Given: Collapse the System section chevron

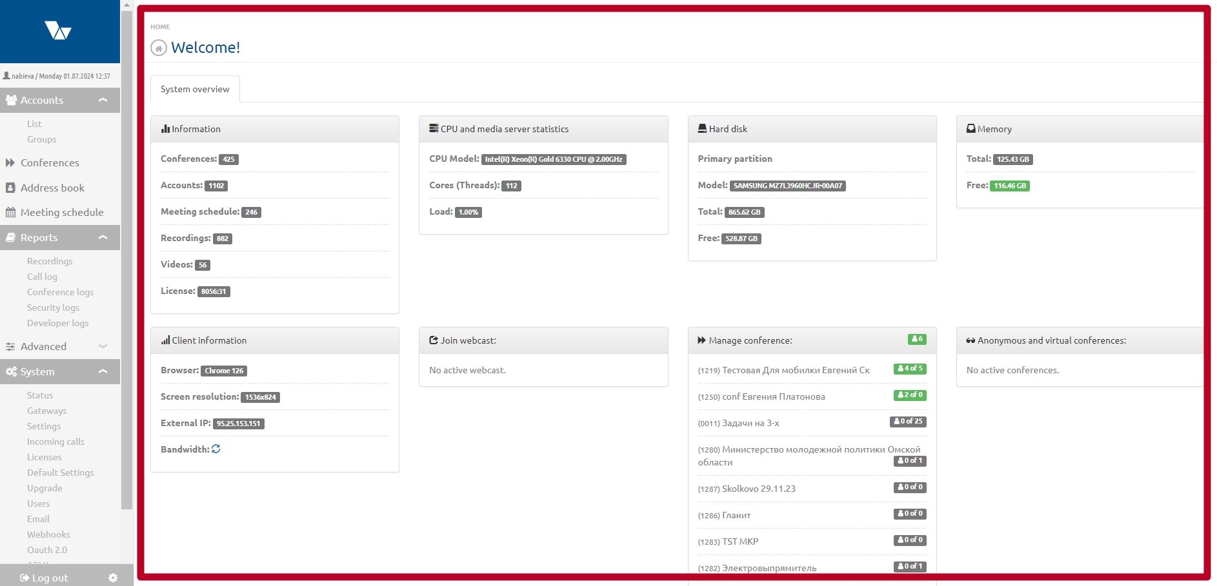Looking at the screenshot, I should point(103,371).
